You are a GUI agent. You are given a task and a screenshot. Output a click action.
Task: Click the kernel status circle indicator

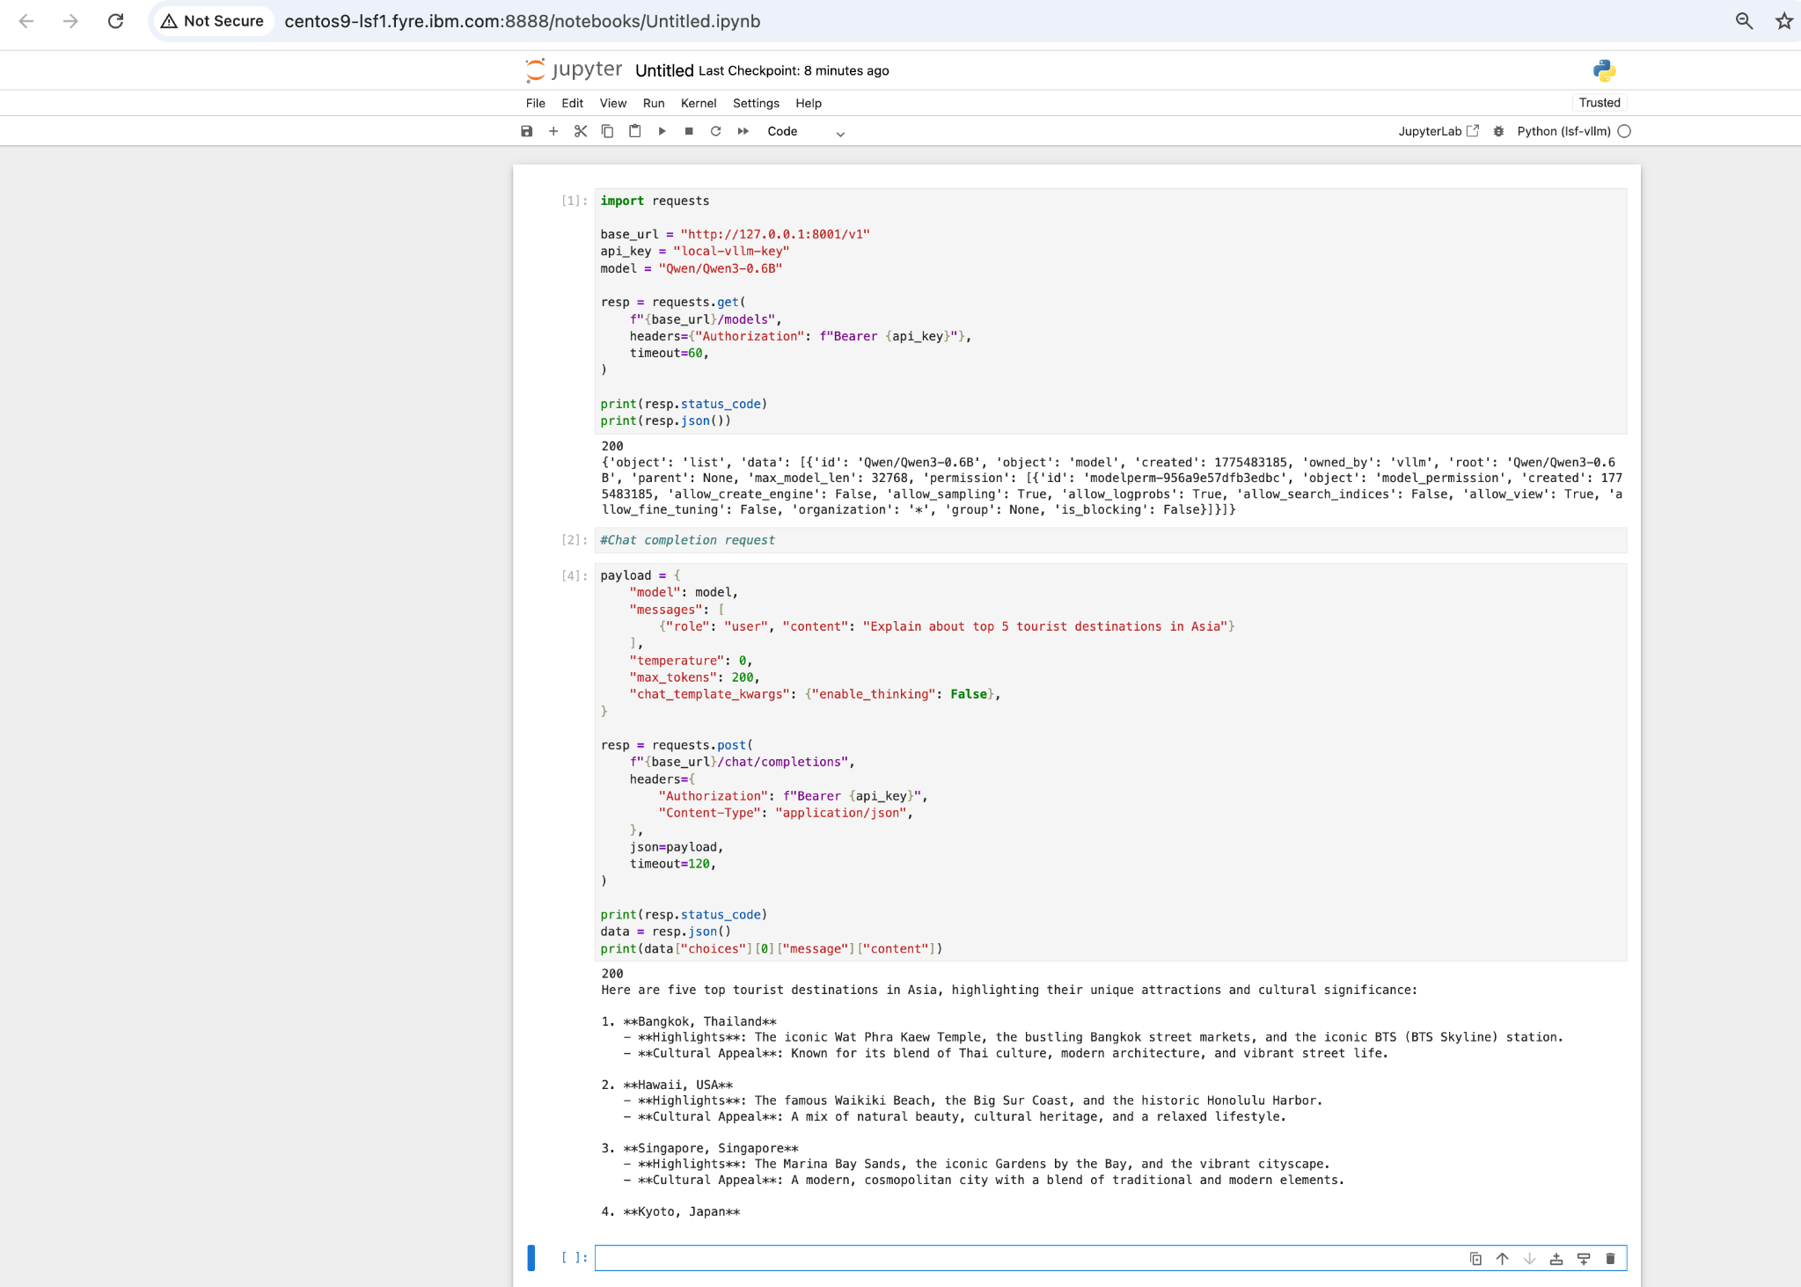coord(1624,131)
